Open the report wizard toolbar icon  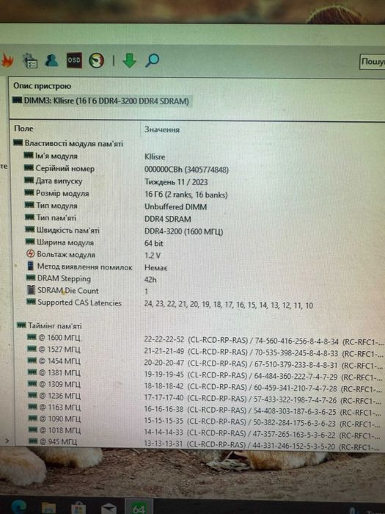[30, 61]
